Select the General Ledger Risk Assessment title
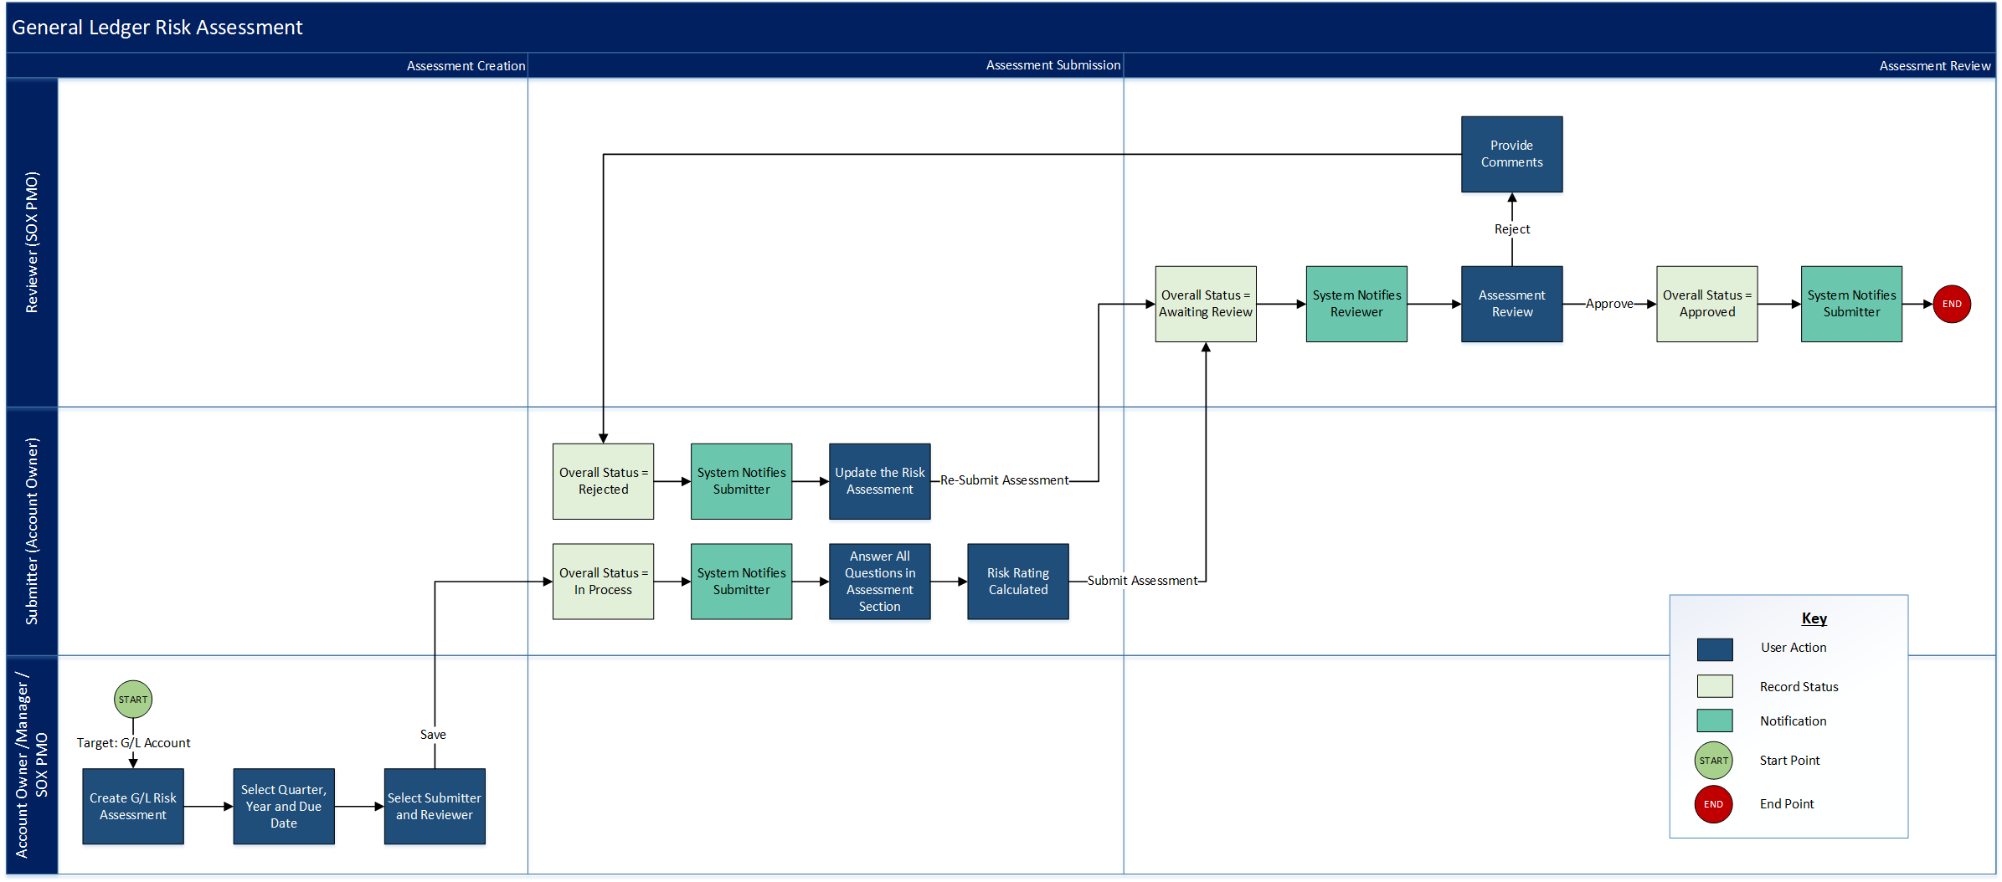The width and height of the screenshot is (2002, 882). (x=157, y=28)
